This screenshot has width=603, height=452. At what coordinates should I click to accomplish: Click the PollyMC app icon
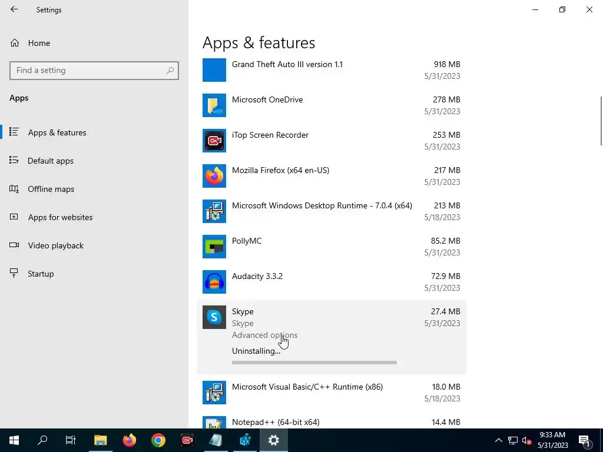click(214, 247)
